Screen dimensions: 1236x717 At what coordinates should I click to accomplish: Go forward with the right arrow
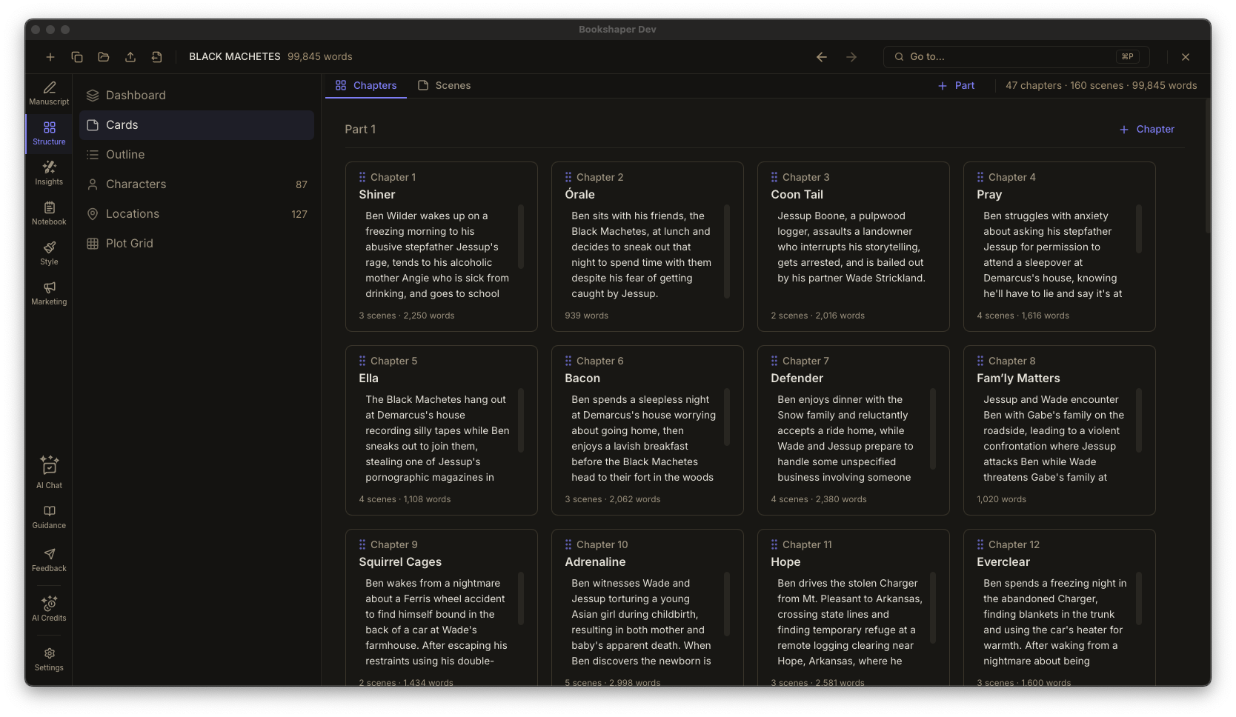pyautogui.click(x=851, y=57)
